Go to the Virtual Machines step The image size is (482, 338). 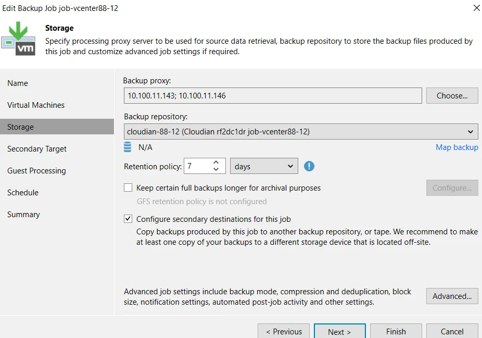(36, 105)
